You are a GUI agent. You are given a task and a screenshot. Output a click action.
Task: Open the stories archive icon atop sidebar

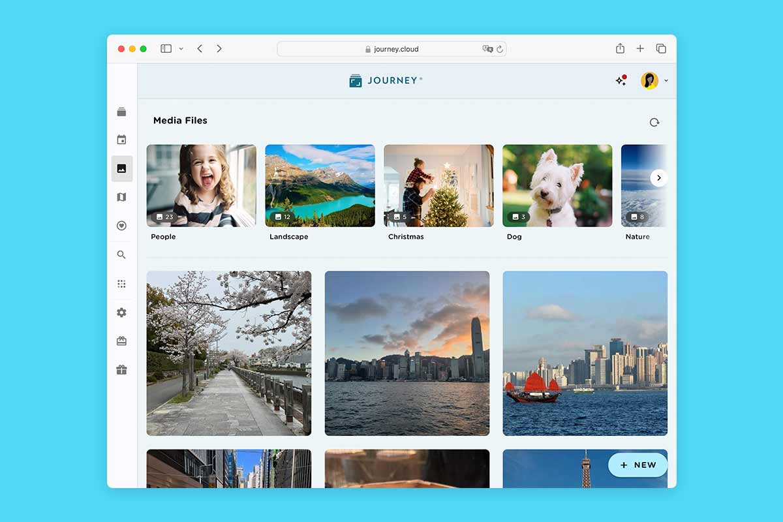[121, 111]
